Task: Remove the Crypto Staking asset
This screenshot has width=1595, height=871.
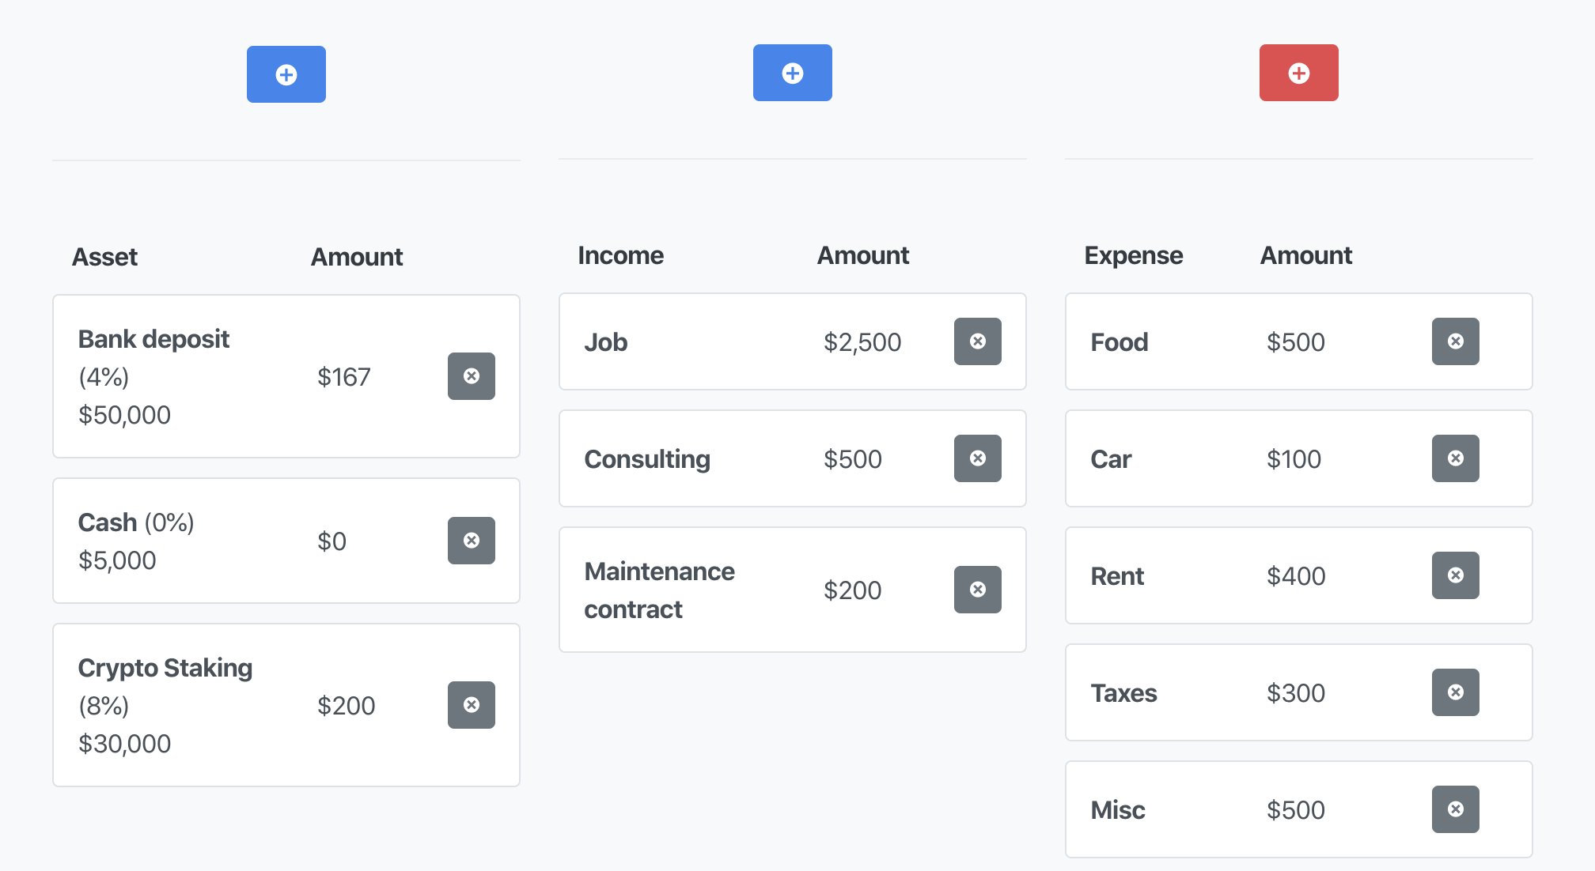Action: tap(472, 705)
